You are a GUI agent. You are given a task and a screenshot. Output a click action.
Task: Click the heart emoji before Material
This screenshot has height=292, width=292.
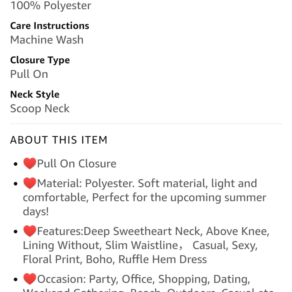pos(29,183)
